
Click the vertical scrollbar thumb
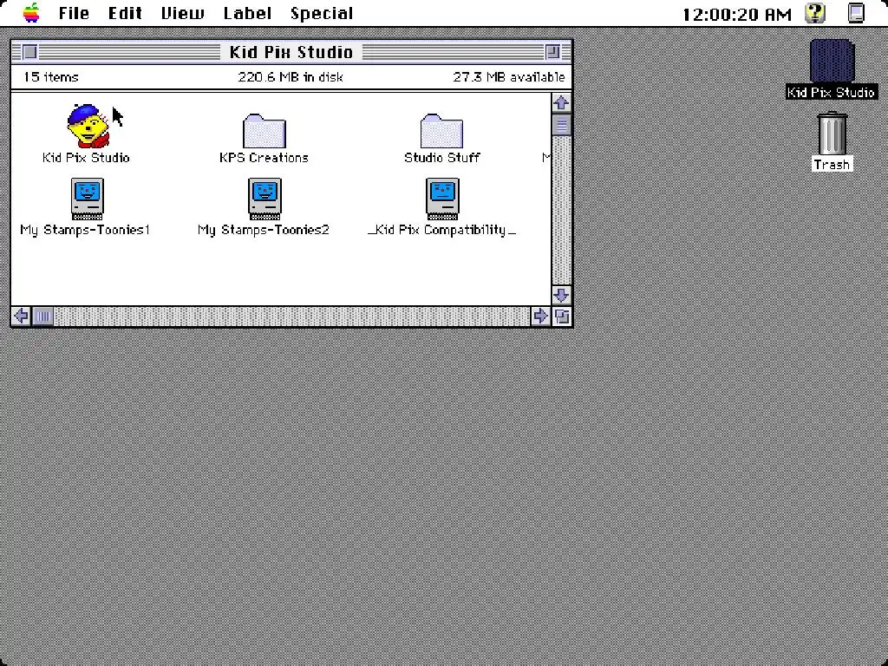tap(561, 125)
